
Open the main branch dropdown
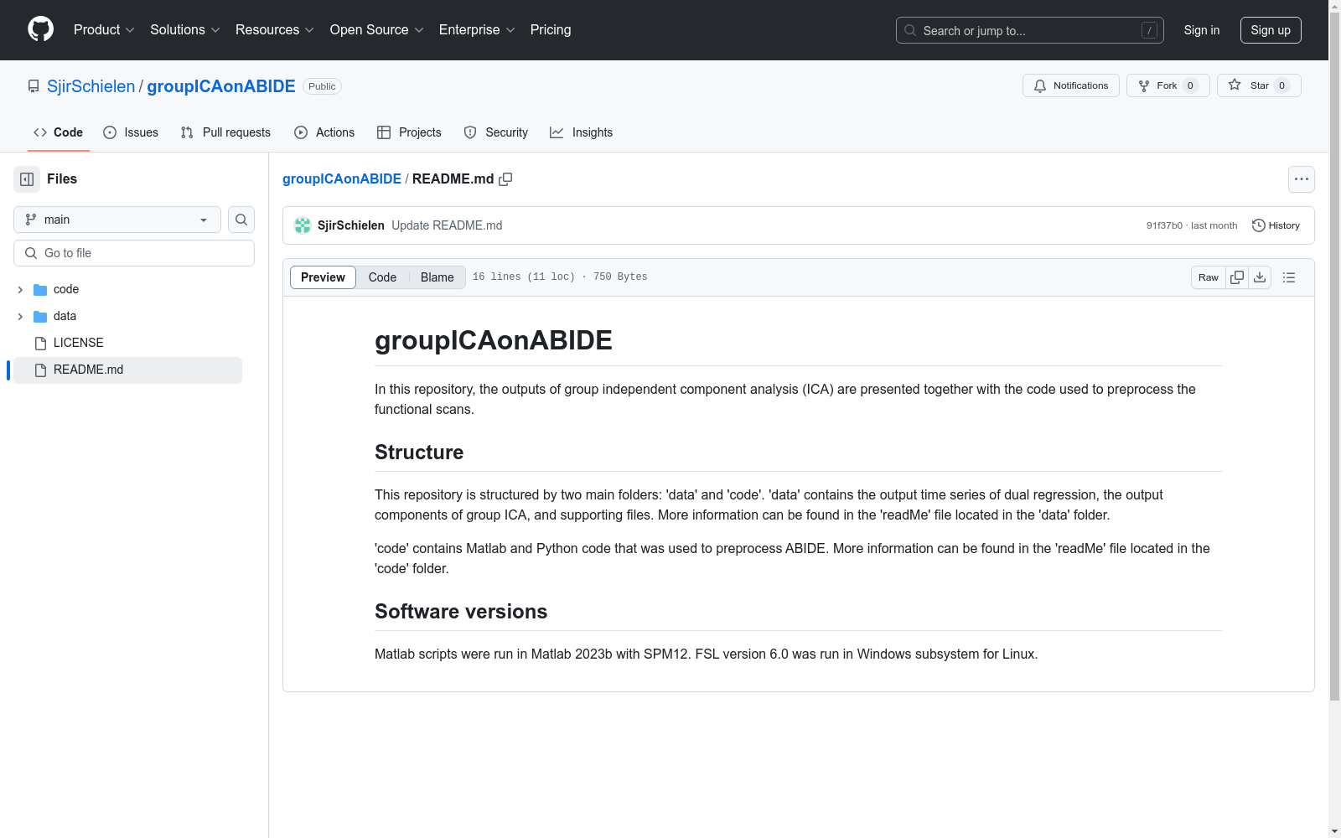(117, 220)
